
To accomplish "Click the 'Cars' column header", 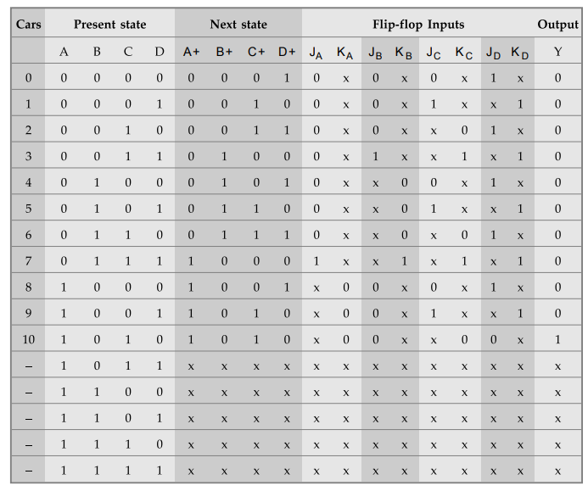I will pyautogui.click(x=29, y=25).
